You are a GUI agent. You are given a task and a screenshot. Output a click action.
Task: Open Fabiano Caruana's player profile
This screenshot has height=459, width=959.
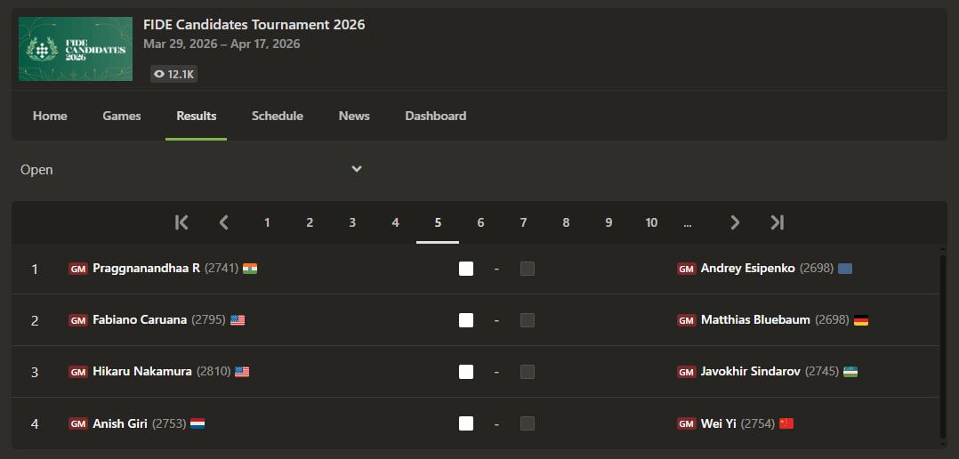(x=140, y=320)
